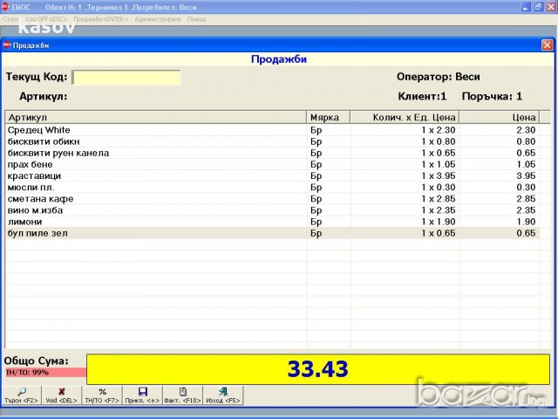The height and width of the screenshot is (419, 558).
Task: Click the Мярка column header
Action: [x=328, y=117]
